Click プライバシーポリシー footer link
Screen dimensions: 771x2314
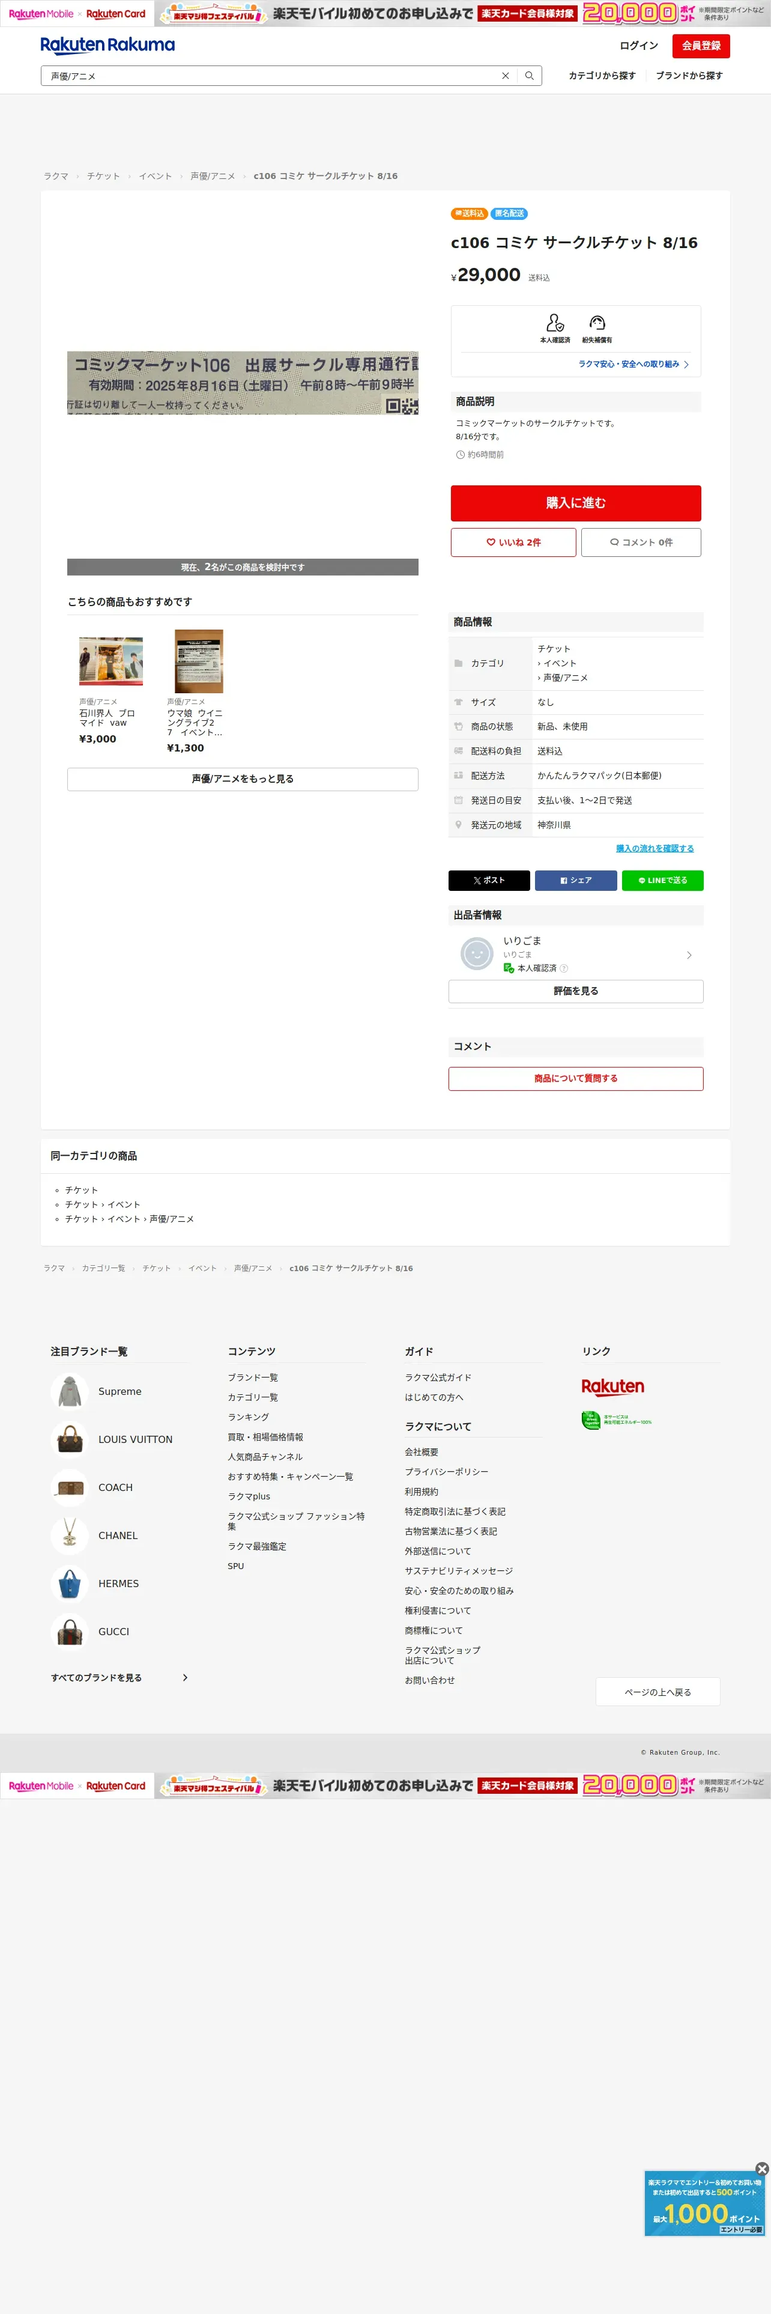(446, 1472)
